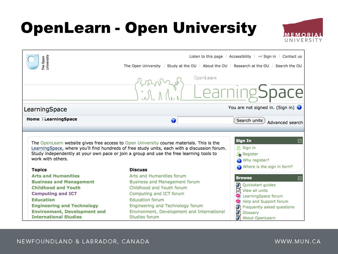Click the Glossary document icon
338x254 pixels.
(238, 212)
